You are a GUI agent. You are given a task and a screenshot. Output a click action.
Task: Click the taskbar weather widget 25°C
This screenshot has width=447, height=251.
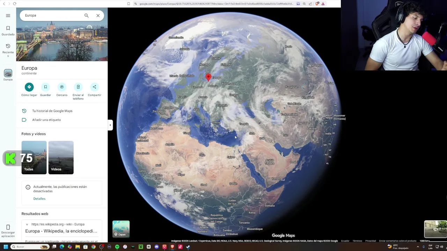[398, 247]
